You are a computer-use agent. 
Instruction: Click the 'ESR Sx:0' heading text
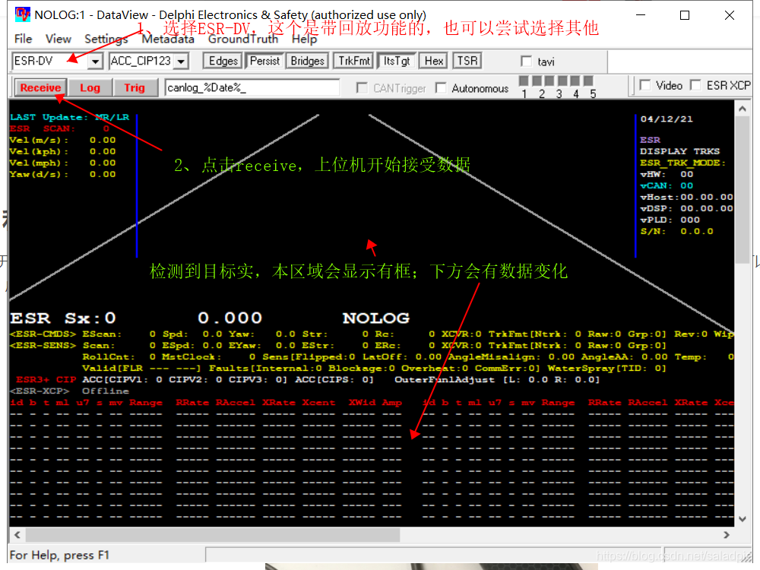tap(63, 318)
